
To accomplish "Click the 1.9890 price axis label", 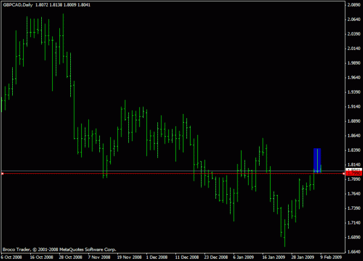I will 354,63.
